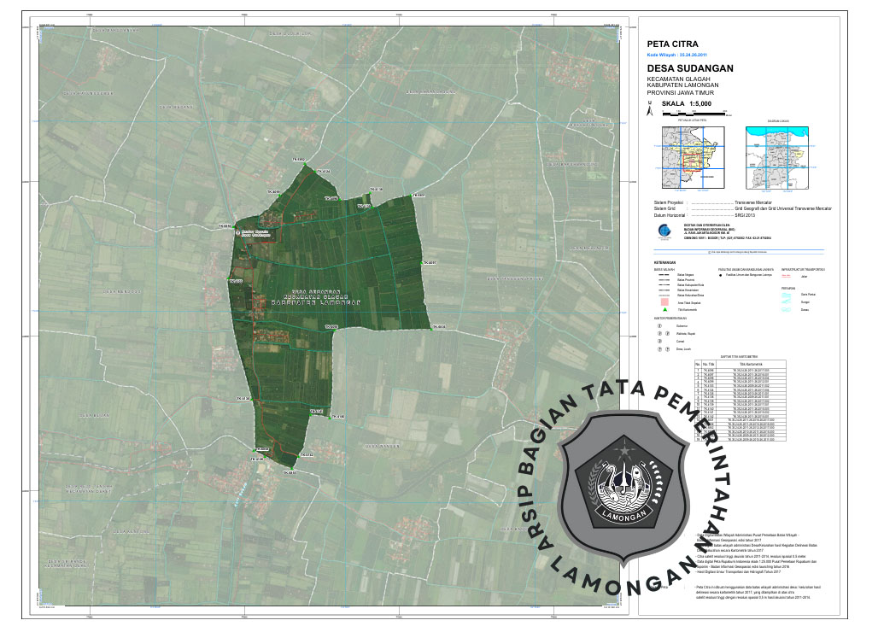Click the blue Kode Wilayah text

pos(680,53)
